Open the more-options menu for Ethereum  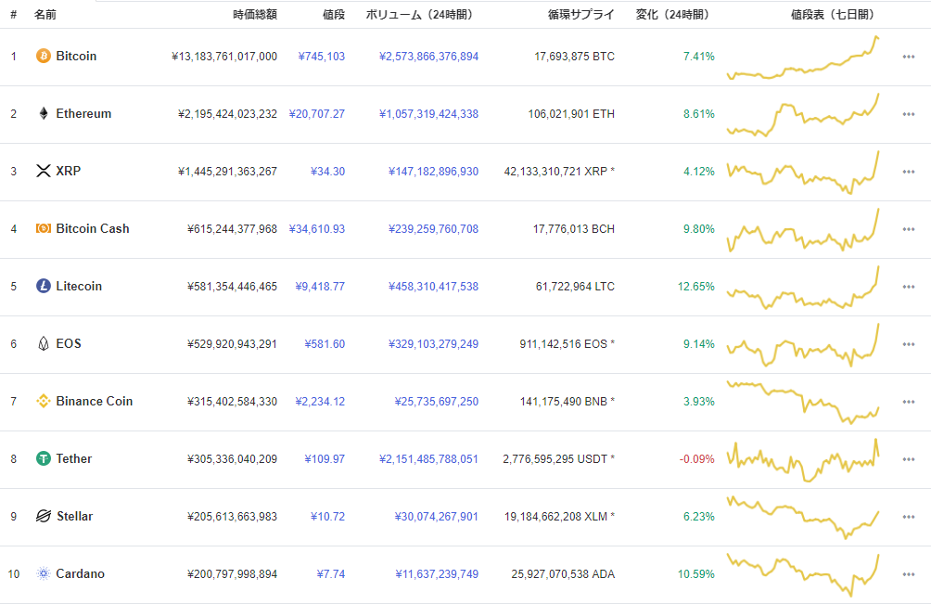point(909,115)
